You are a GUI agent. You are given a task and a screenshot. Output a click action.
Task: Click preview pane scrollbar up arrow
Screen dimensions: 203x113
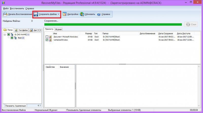199,66
